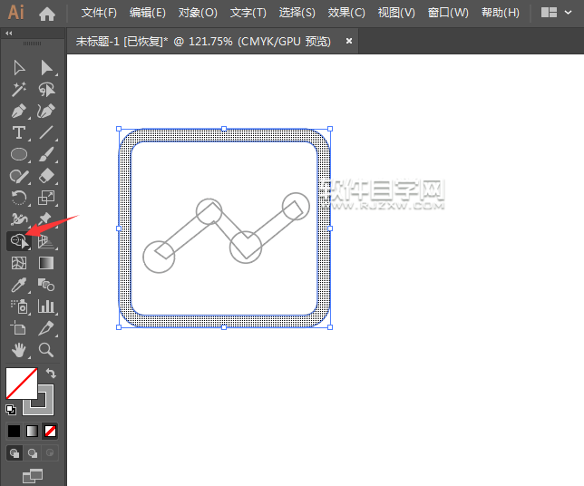Open the 编辑(E) menu
584x486 pixels.
pyautogui.click(x=148, y=13)
